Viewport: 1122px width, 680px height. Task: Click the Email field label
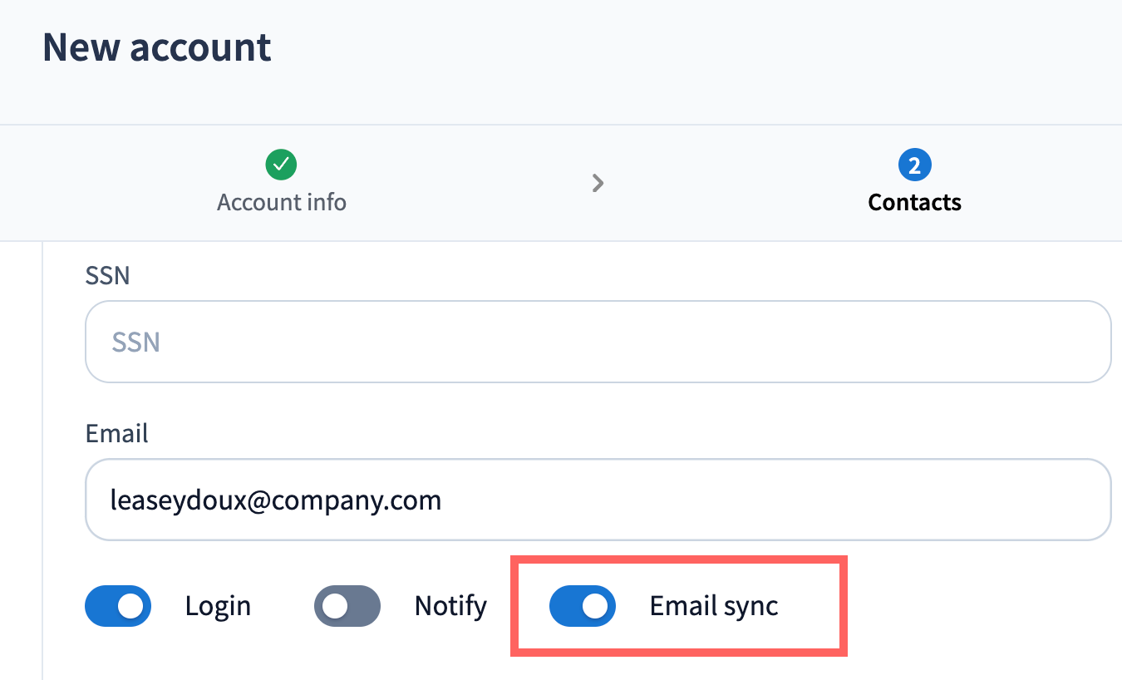pos(117,434)
